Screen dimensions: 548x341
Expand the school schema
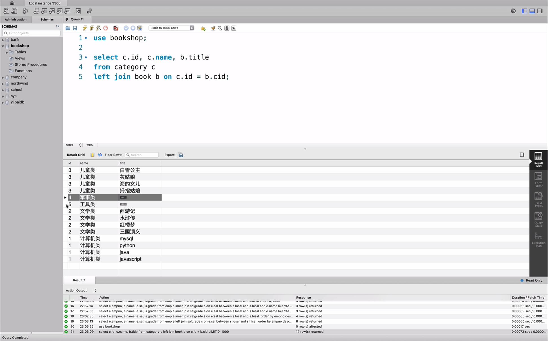coord(3,90)
